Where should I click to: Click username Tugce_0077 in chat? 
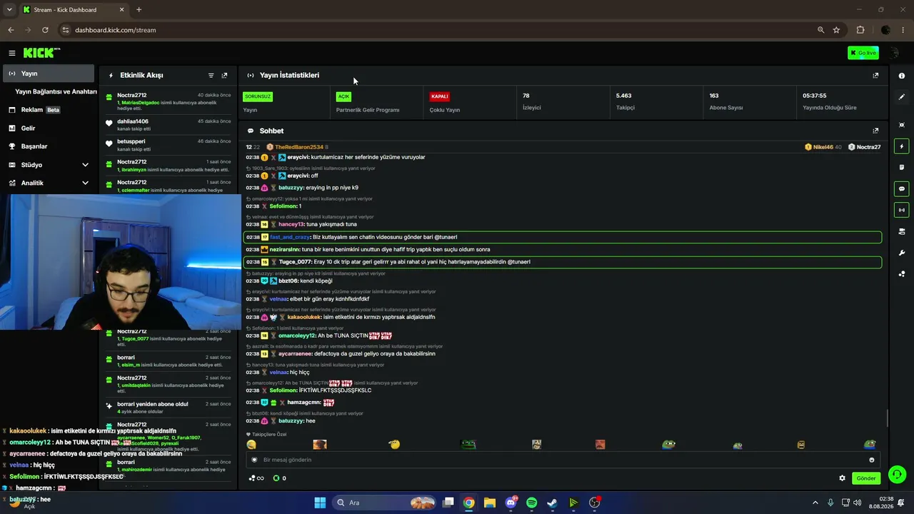tap(295, 262)
